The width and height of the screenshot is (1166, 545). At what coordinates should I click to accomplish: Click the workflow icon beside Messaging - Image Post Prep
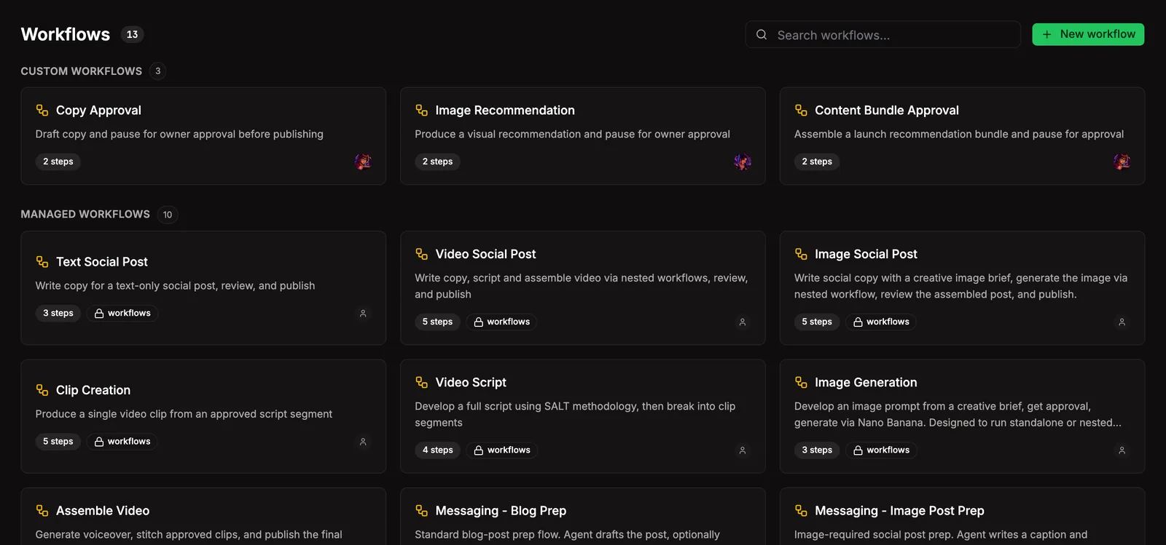(801, 511)
